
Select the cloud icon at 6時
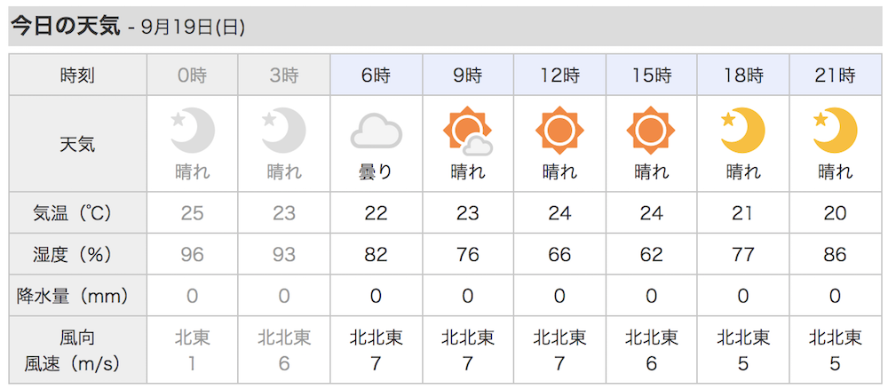(376, 131)
